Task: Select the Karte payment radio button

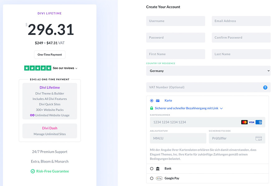Action: coord(152,101)
